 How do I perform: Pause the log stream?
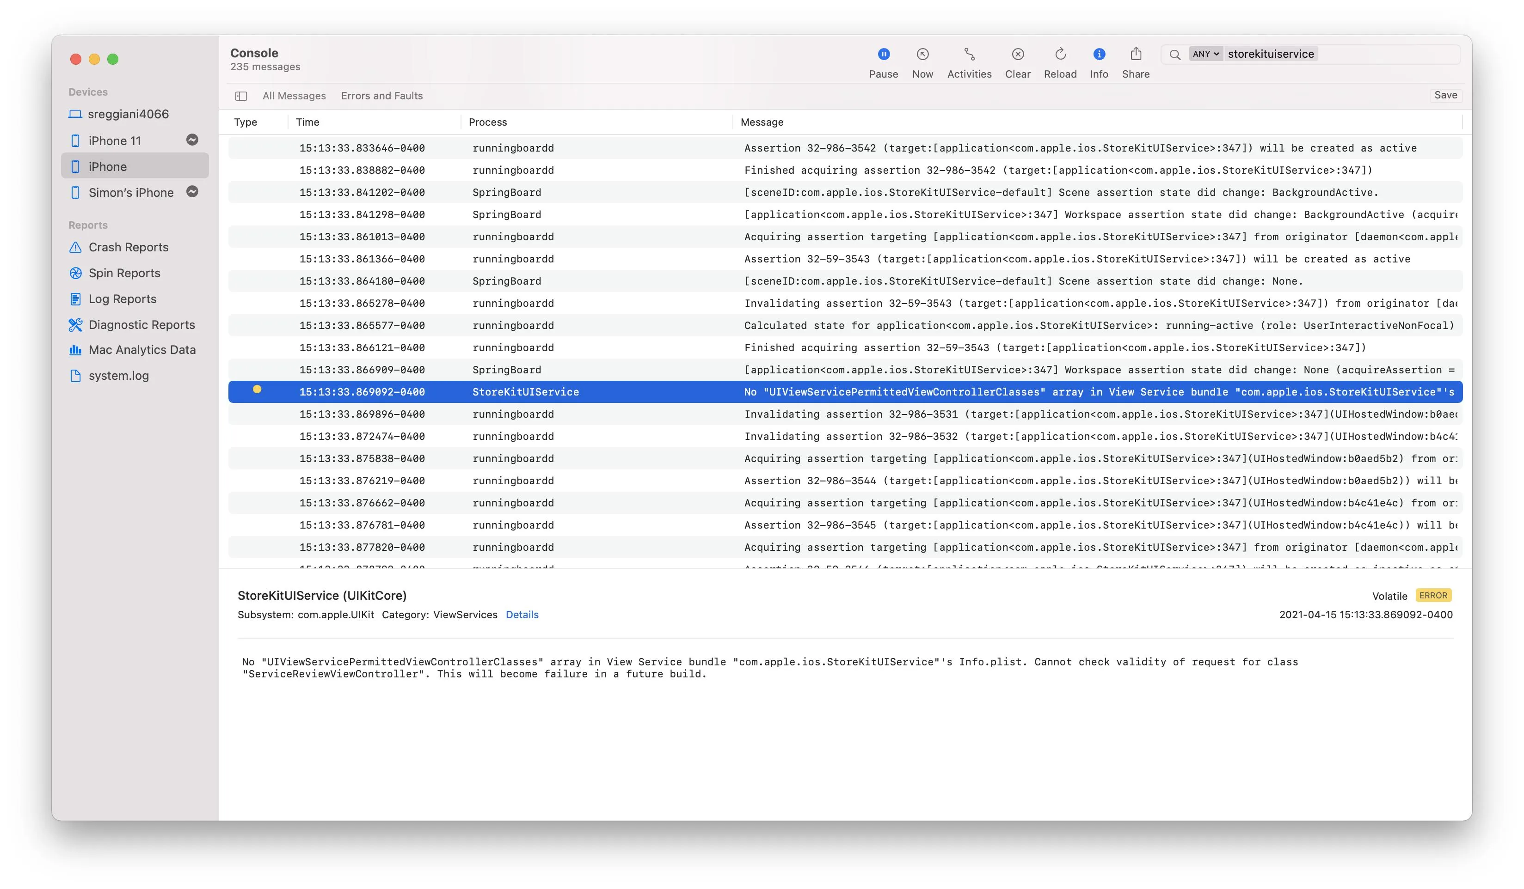883,55
